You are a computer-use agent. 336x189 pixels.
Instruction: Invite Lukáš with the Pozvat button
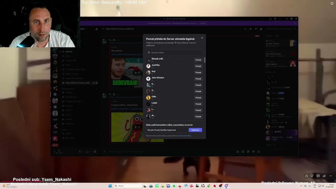pyautogui.click(x=198, y=104)
